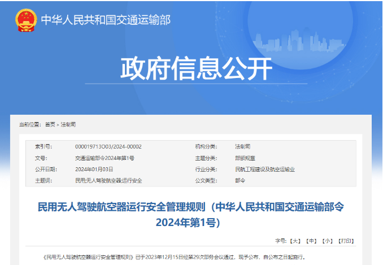Screen dimensions: 383x265
Task: Click the 文号 label
Action: pyautogui.click(x=41, y=158)
